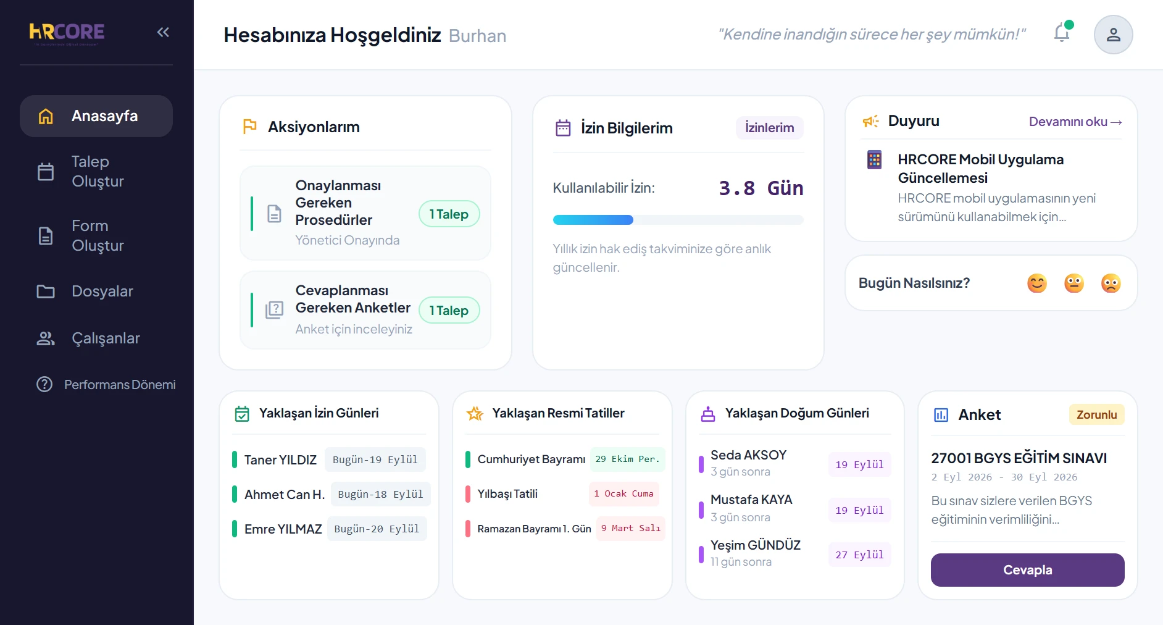The width and height of the screenshot is (1163, 625).
Task: Collapse the sidebar with double chevron
Action: pyautogui.click(x=163, y=32)
